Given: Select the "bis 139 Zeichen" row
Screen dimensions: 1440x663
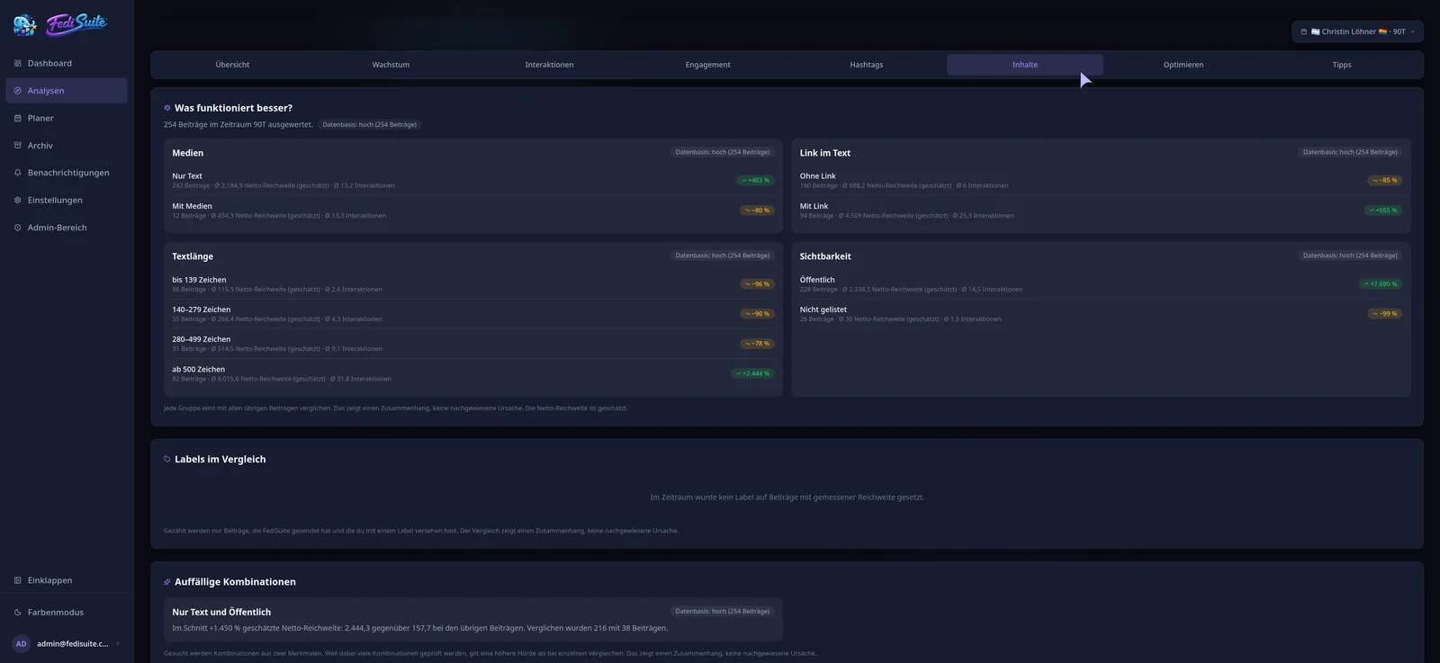Looking at the screenshot, I should [472, 284].
